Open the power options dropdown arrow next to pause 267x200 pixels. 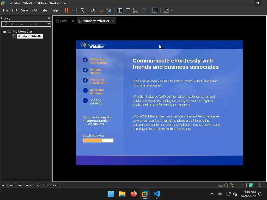(x=72, y=10)
